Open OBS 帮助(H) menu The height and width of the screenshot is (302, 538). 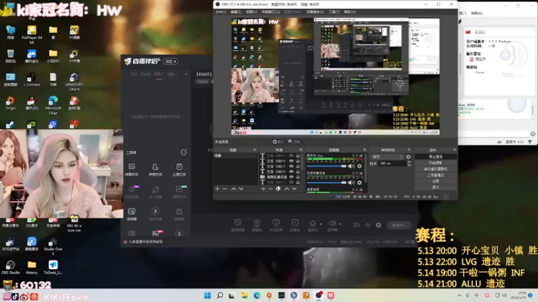tap(350, 12)
